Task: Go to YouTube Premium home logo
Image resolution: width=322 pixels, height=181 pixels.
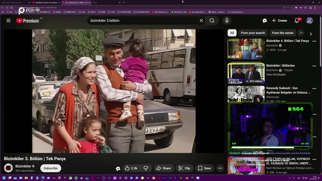Action: (28, 21)
